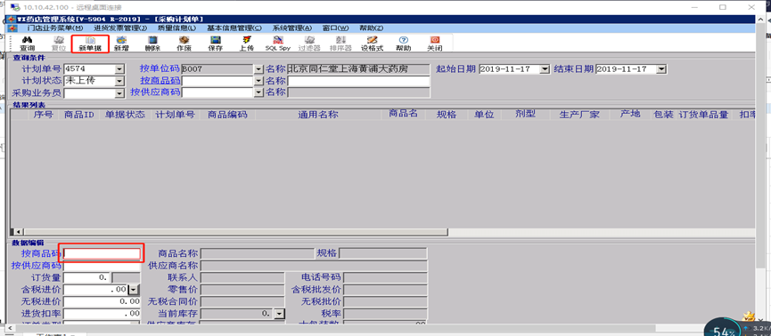Screen dimensions: 771x336
Task: Save with the 保存 toolbar icon
Action: tap(216, 44)
